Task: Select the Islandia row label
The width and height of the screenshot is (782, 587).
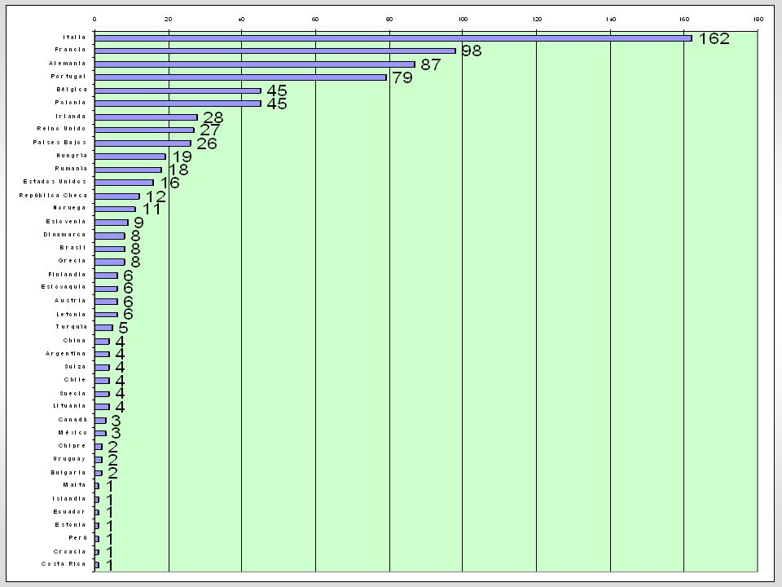Action: click(69, 499)
